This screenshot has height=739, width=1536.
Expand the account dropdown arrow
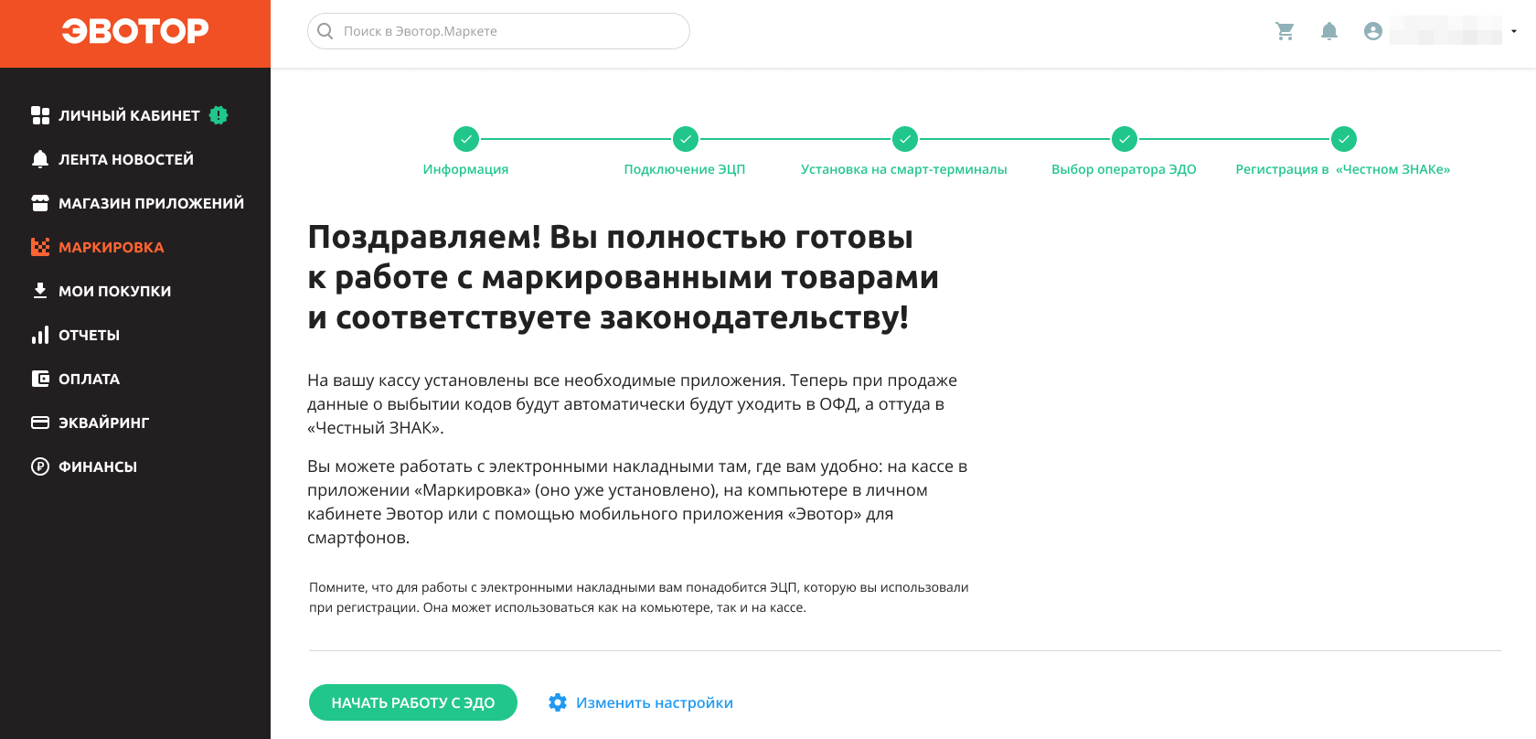pyautogui.click(x=1514, y=31)
